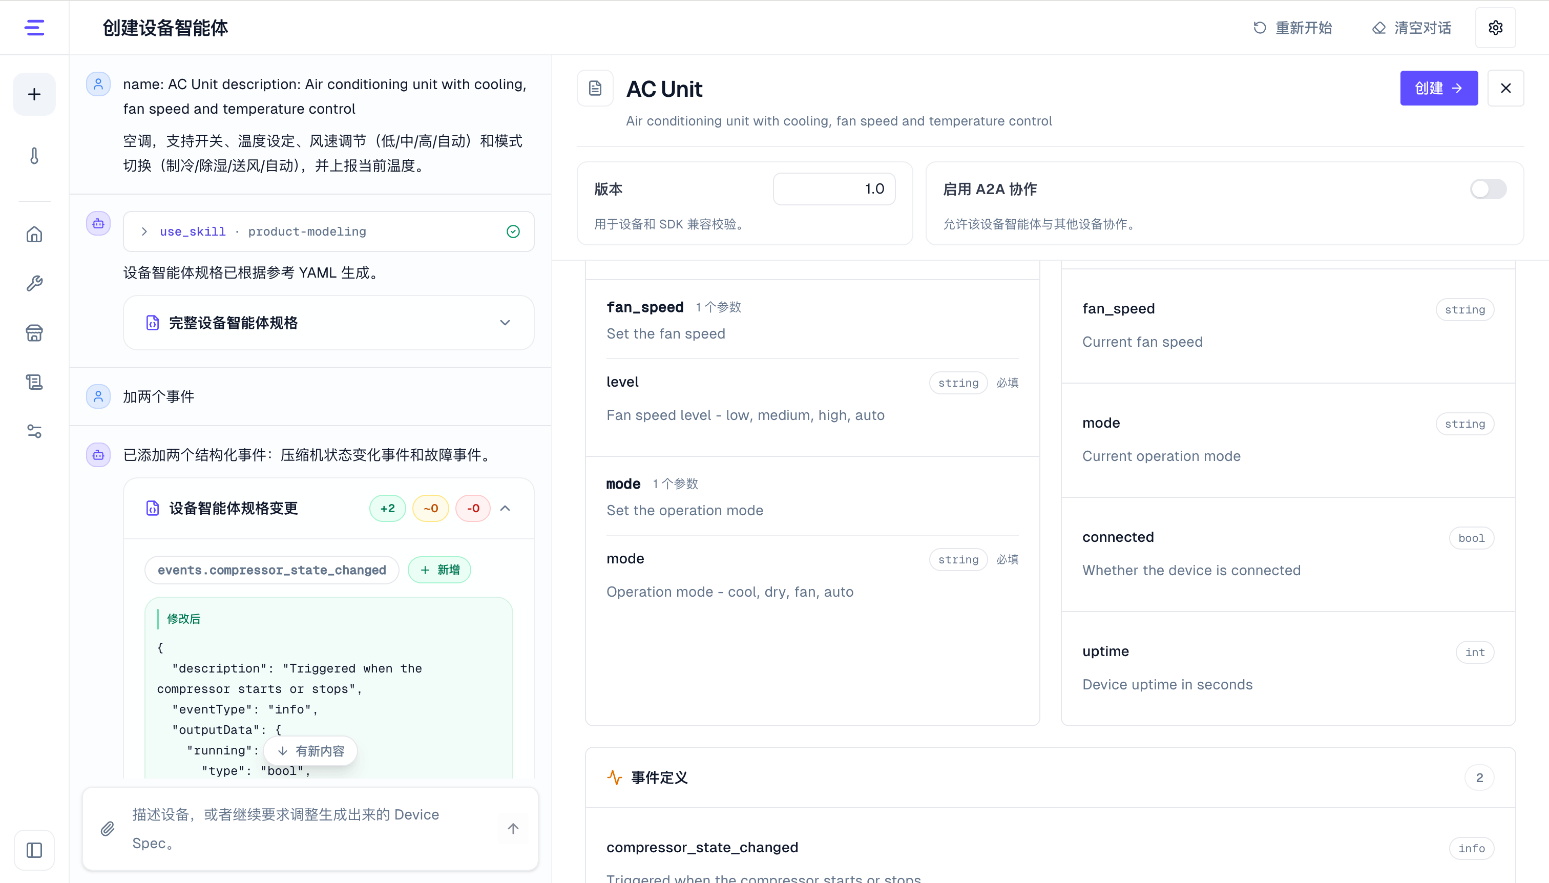This screenshot has height=883, width=1549.
Task: Click the paperclip attachment icon
Action: tap(108, 828)
